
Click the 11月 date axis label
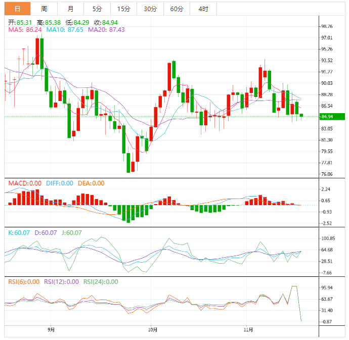pyautogui.click(x=248, y=329)
